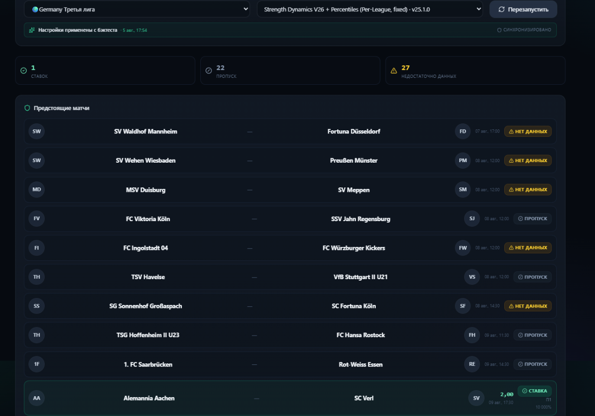The height and width of the screenshot is (416, 595).
Task: Select team name SC Verl
Action: click(x=364, y=398)
